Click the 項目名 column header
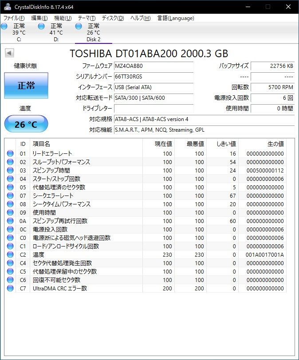 (86, 144)
